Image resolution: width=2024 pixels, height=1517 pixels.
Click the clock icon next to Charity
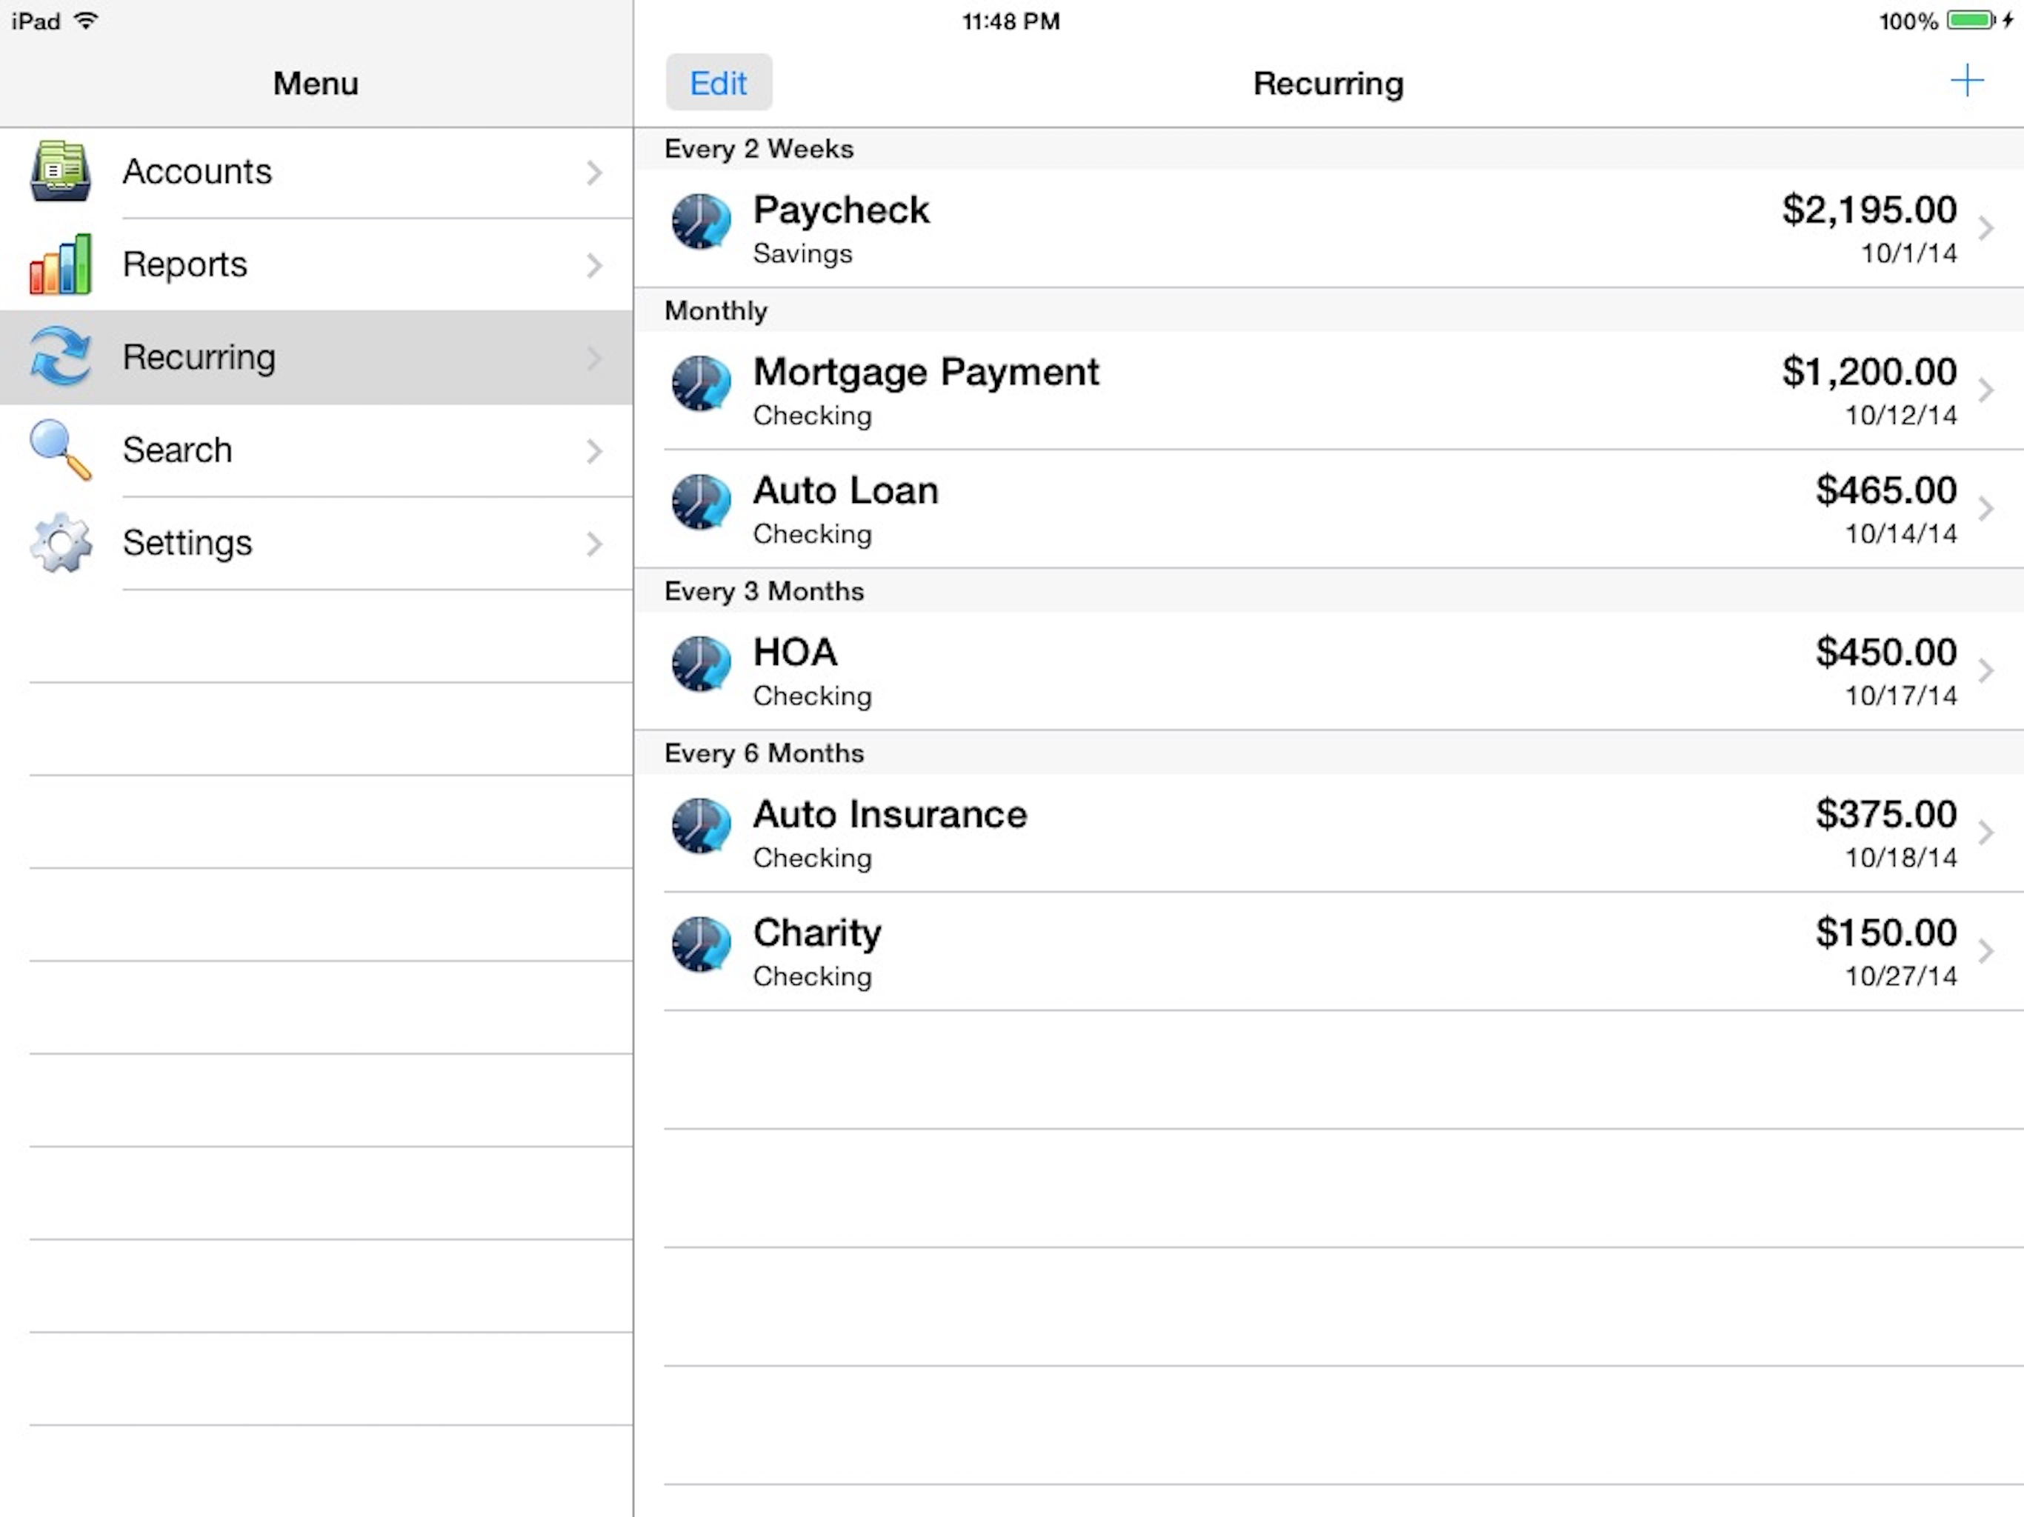(701, 944)
